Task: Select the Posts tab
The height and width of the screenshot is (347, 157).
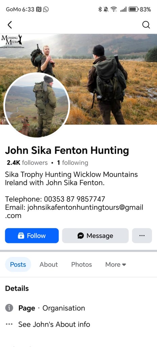Action: (x=18, y=264)
